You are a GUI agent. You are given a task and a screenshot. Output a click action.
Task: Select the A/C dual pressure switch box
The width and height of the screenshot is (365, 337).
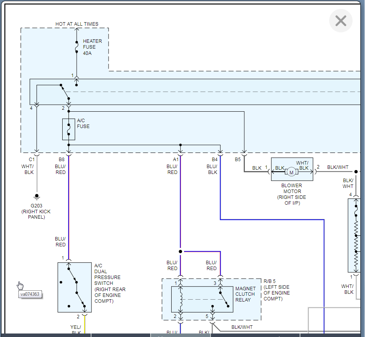74,287
